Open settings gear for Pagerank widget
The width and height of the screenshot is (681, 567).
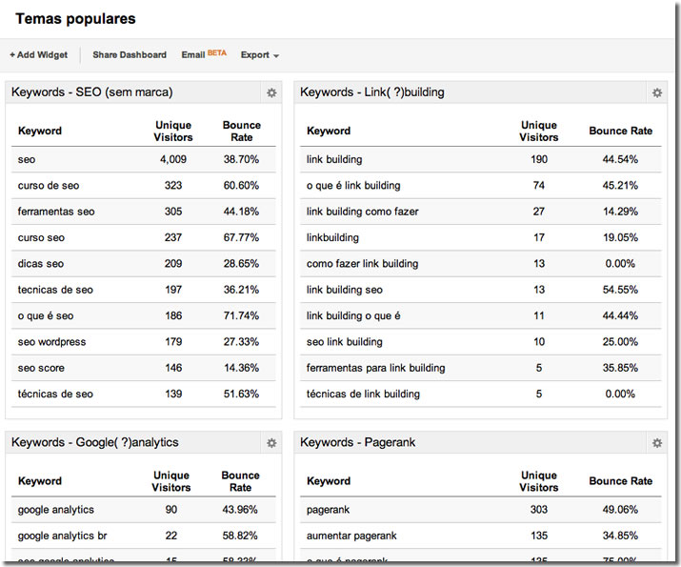tap(656, 443)
